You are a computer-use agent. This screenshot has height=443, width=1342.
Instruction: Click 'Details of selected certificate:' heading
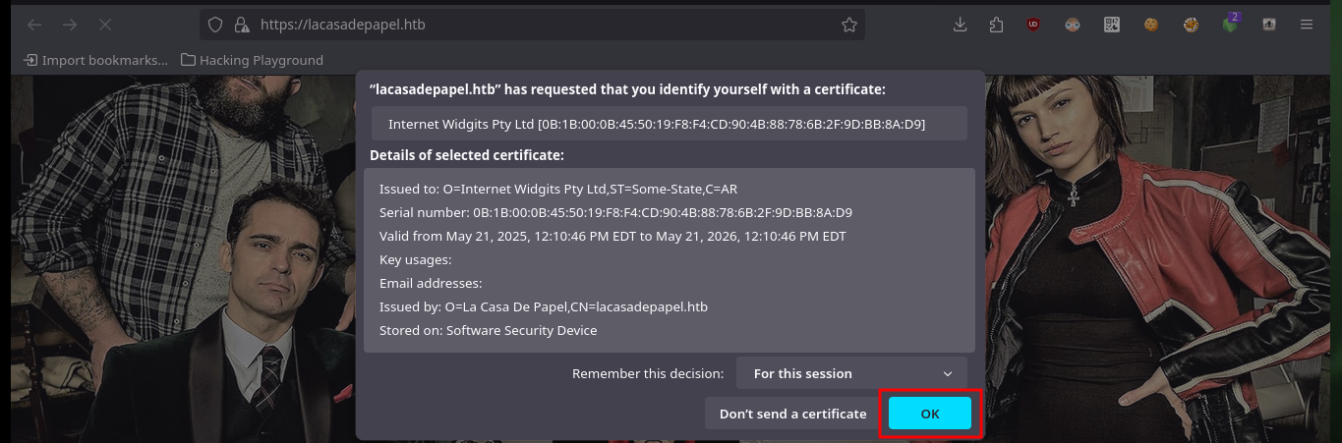coord(467,155)
